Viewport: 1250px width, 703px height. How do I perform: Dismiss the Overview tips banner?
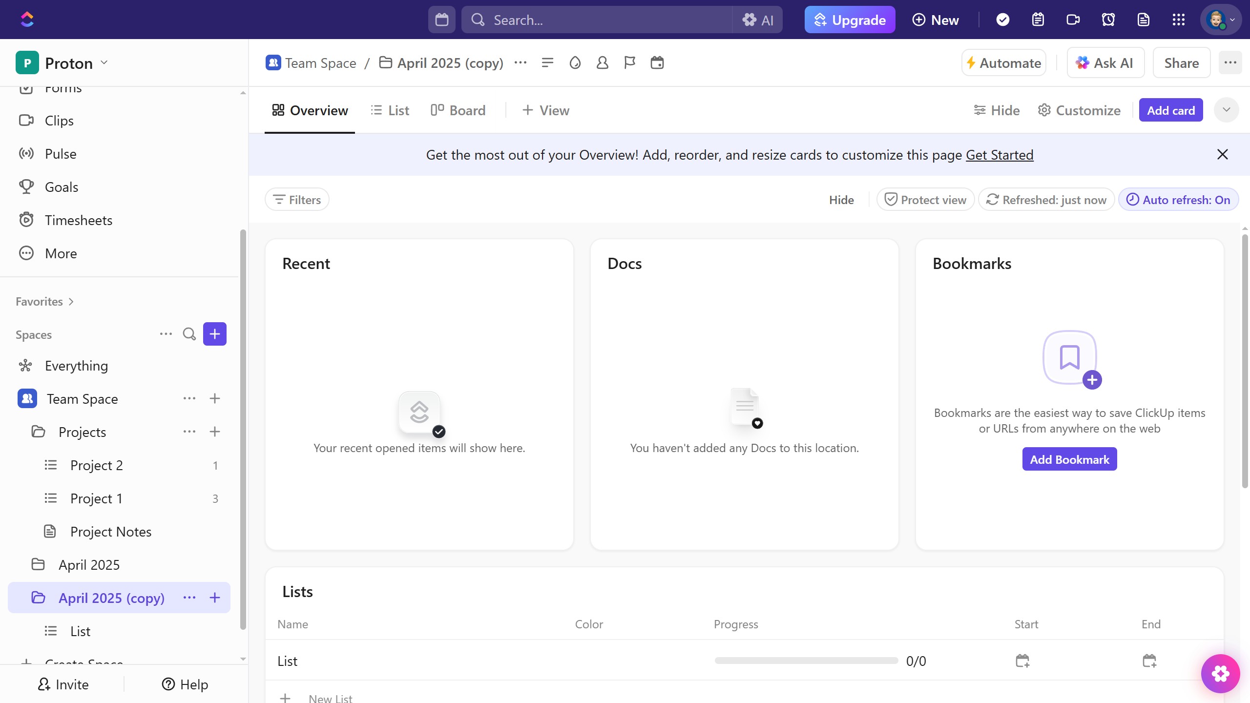[x=1222, y=154]
